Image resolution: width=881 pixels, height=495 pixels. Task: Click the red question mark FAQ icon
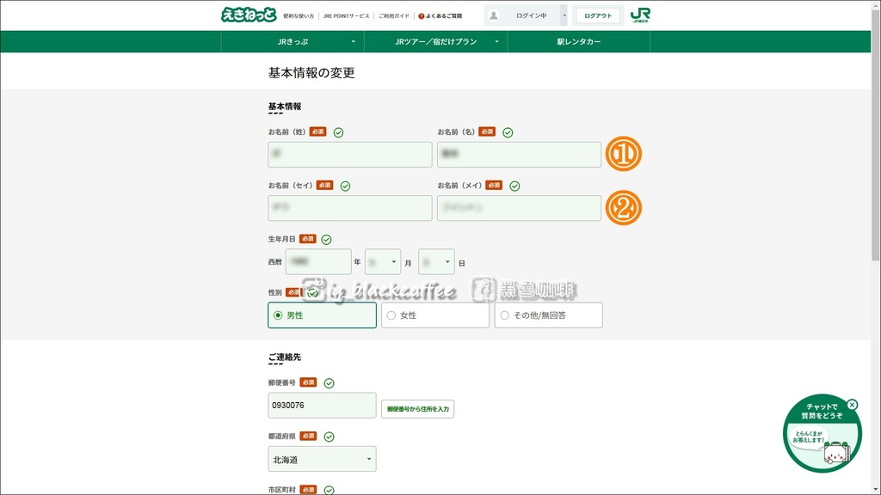pos(422,16)
